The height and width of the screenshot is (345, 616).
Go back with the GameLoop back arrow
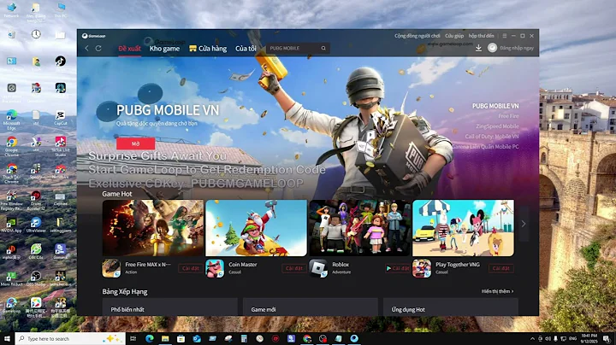(x=86, y=48)
